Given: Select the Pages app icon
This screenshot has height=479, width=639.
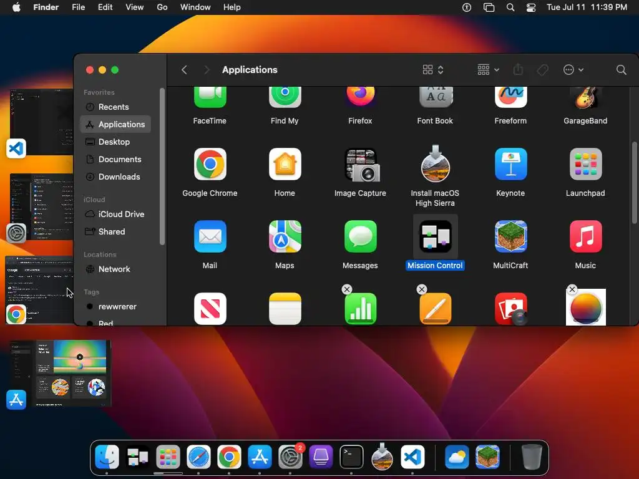Looking at the screenshot, I should 436,309.
